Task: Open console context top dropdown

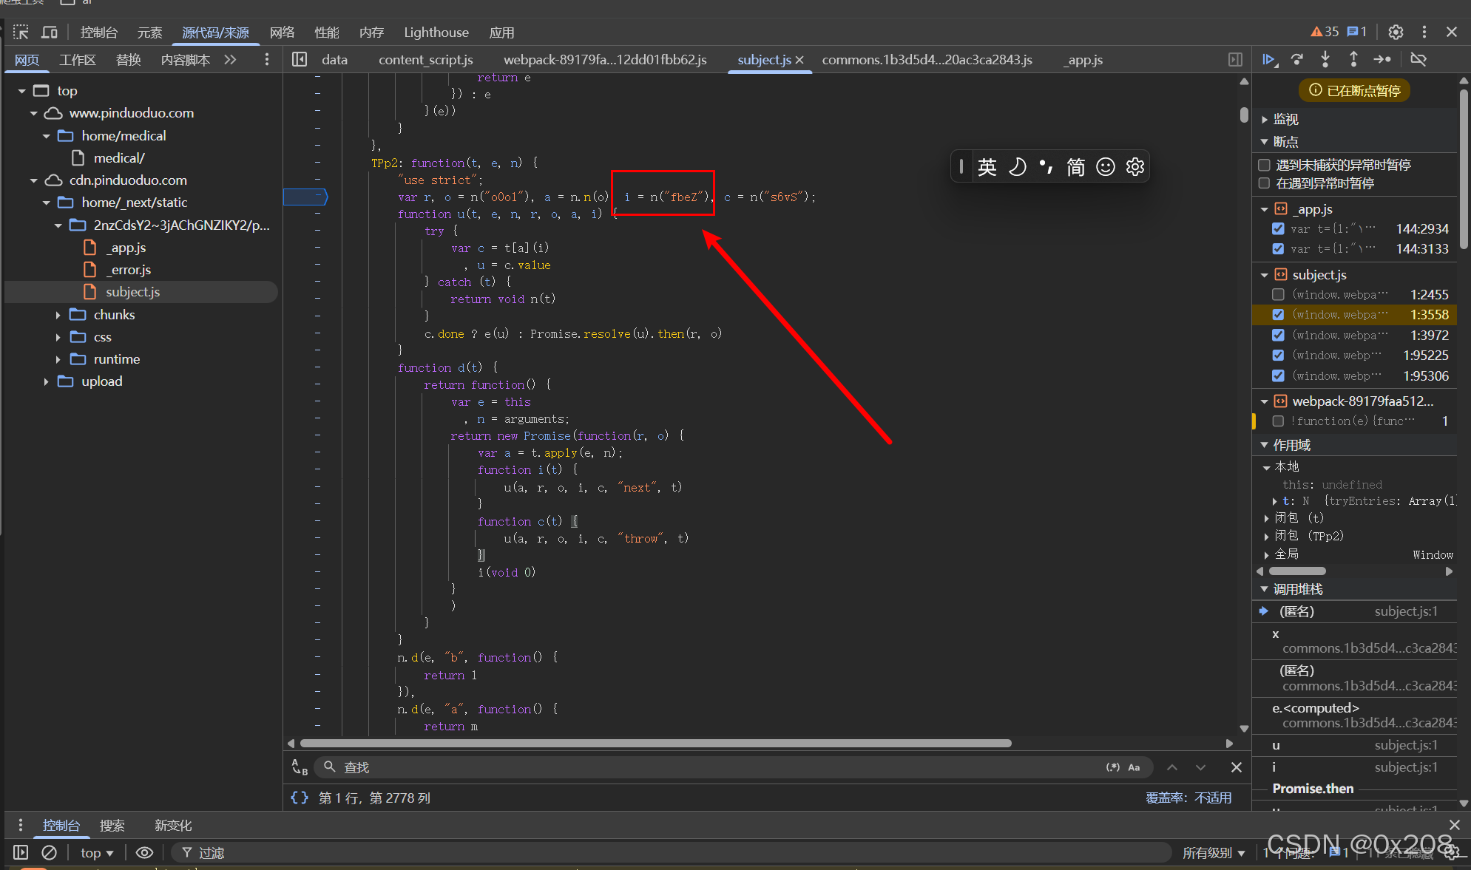Action: [97, 852]
